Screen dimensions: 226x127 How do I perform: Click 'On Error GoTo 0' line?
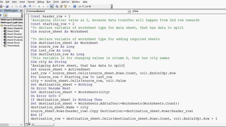tap(46, 96)
